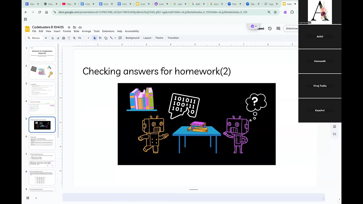
Task: Open the Edit menu
Action: pyautogui.click(x=41, y=31)
